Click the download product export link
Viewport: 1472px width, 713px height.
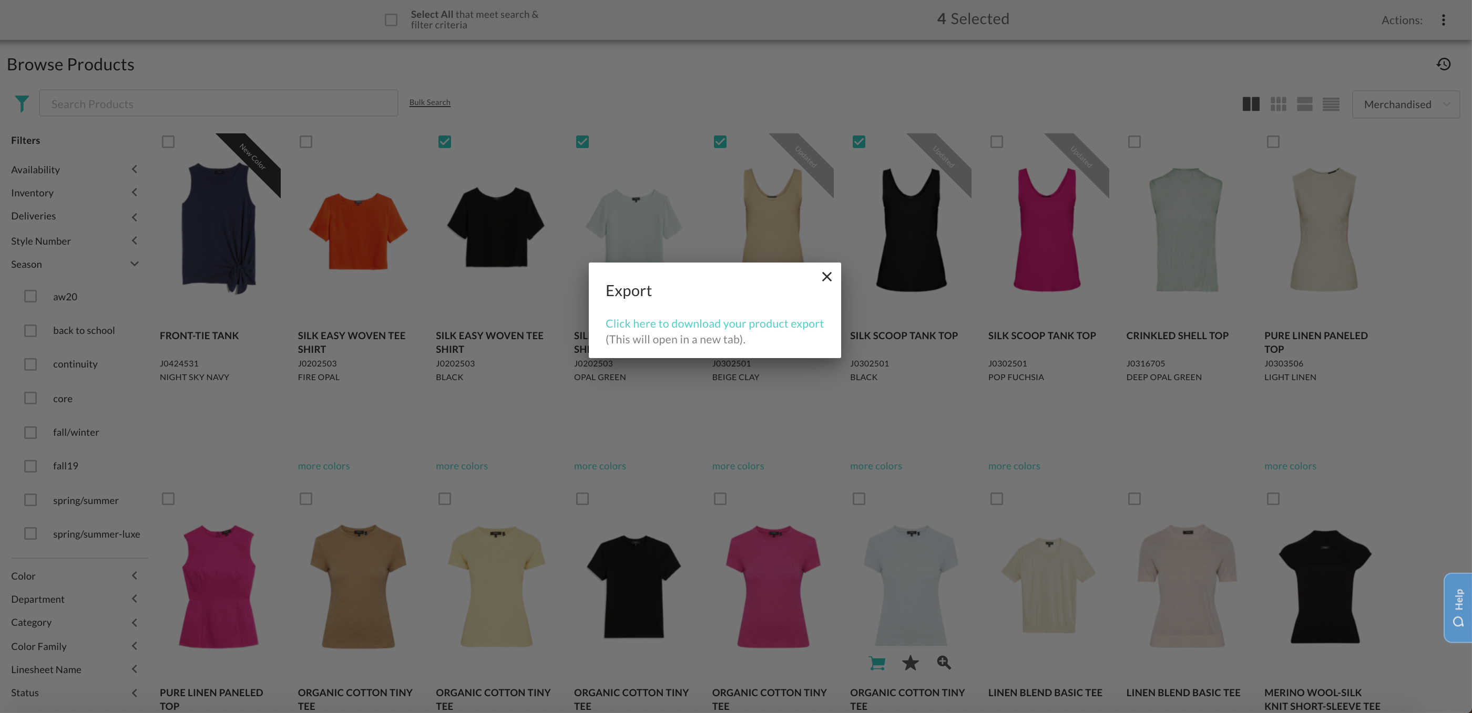(x=714, y=323)
